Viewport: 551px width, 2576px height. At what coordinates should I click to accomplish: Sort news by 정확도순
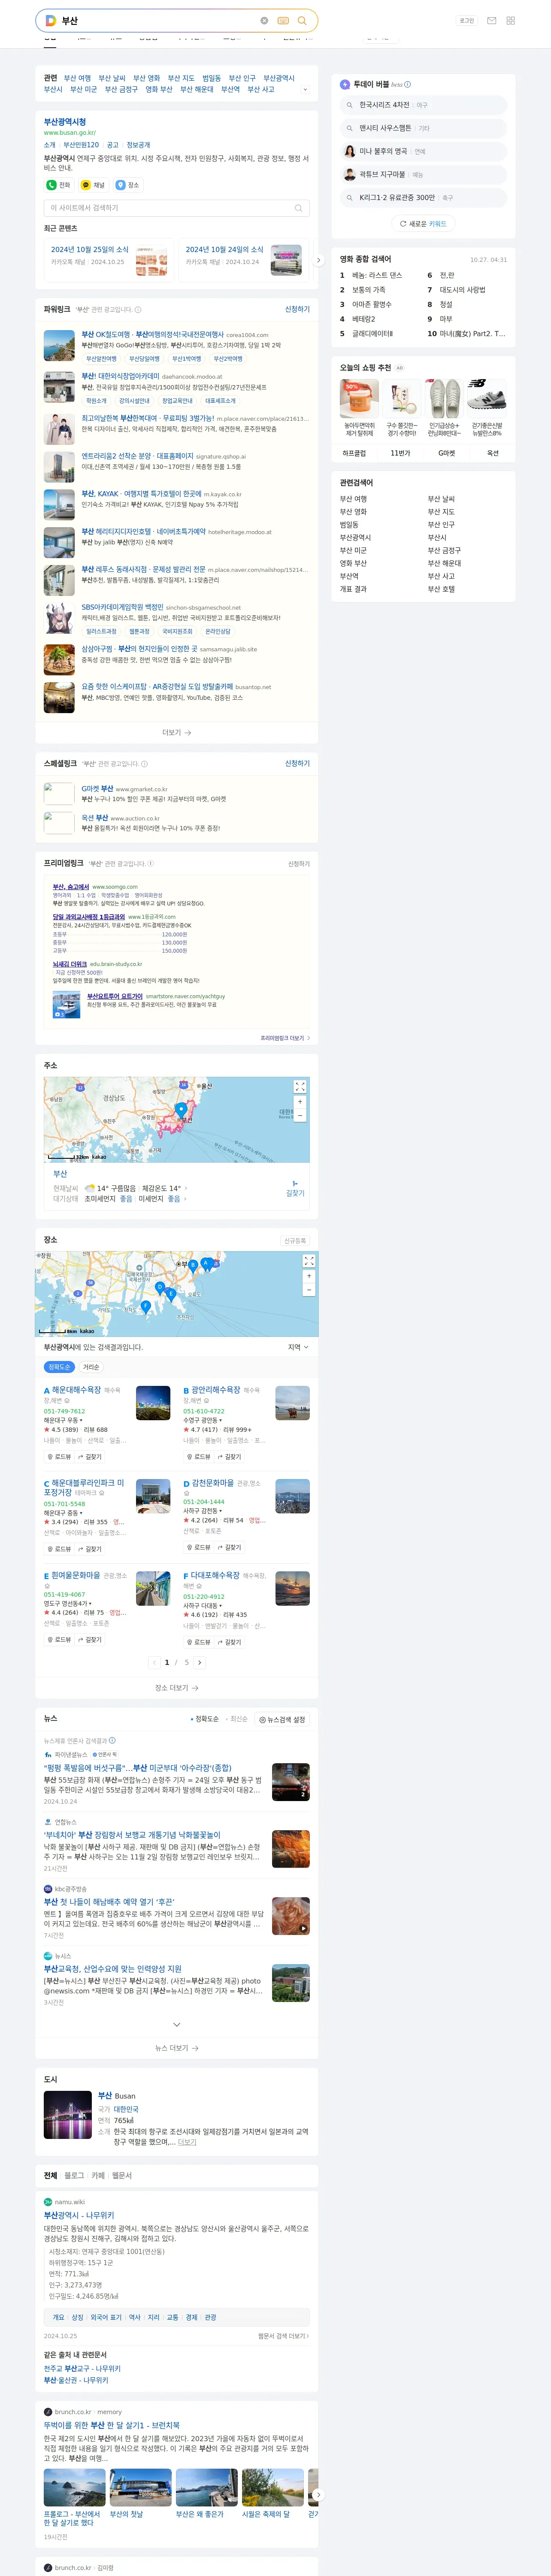(x=206, y=1719)
